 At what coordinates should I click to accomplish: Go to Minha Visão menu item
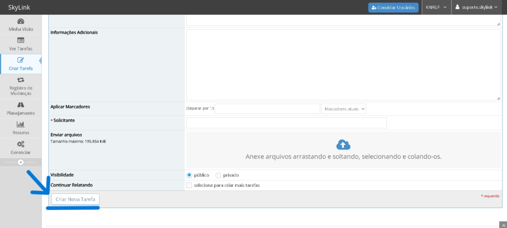(21, 25)
